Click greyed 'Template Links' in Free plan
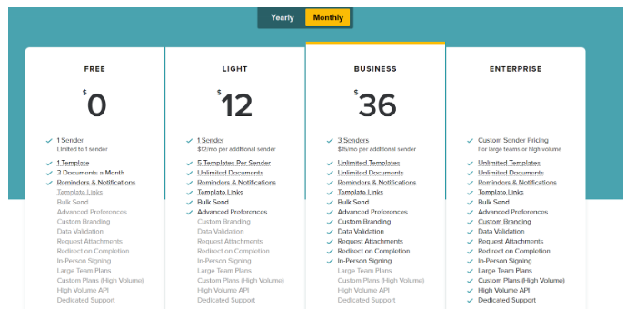 pos(80,193)
